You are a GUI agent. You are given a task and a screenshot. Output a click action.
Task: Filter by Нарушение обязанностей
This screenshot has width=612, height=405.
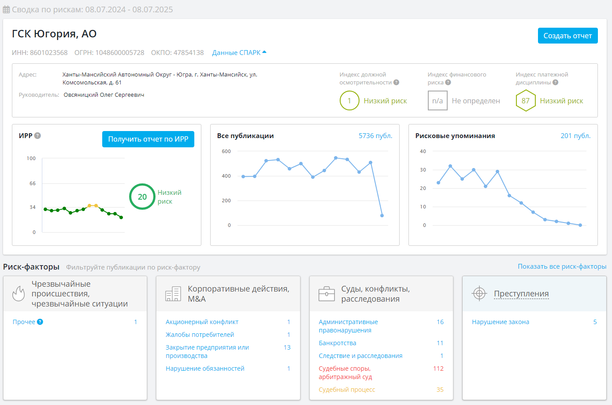click(x=205, y=369)
